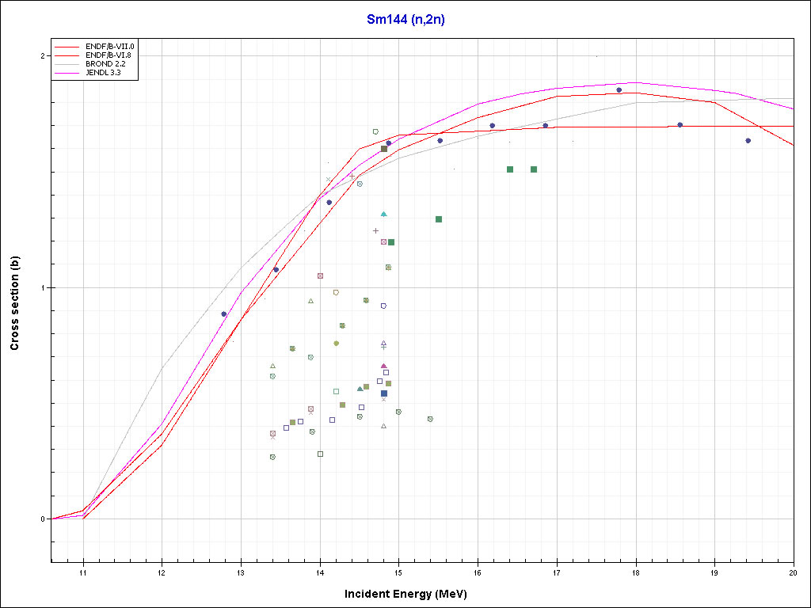
Task: Select the leftmost blue dot near 12.8 MeV
Action: 224,314
